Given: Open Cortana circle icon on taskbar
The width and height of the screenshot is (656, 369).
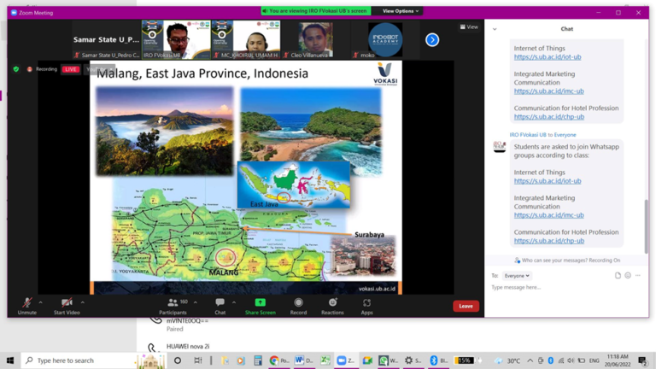Looking at the screenshot, I should tap(178, 360).
